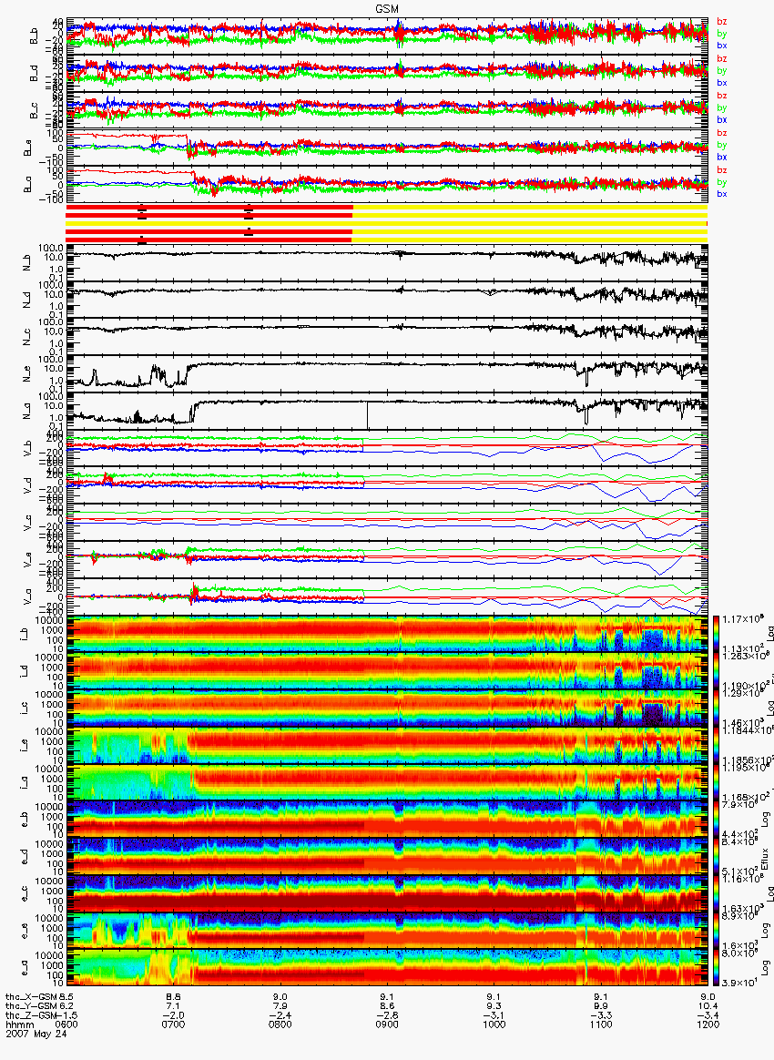Select the V_d velocity panel label

click(x=28, y=484)
